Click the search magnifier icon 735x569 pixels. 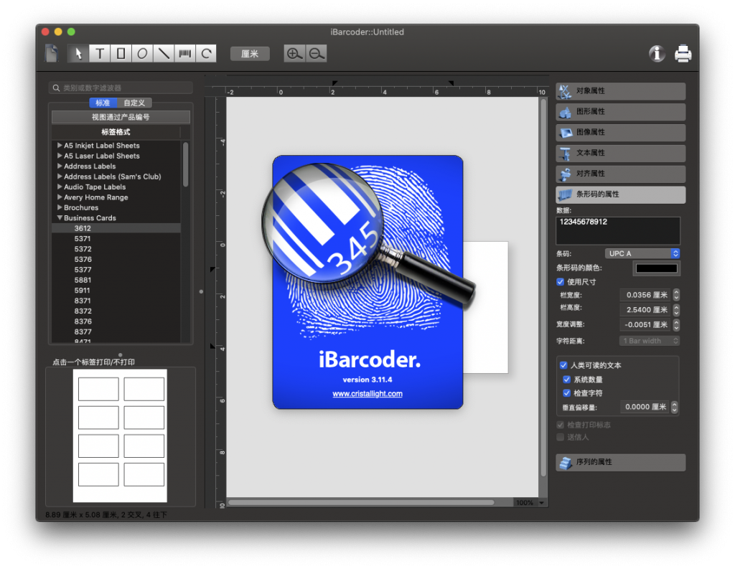tap(56, 88)
